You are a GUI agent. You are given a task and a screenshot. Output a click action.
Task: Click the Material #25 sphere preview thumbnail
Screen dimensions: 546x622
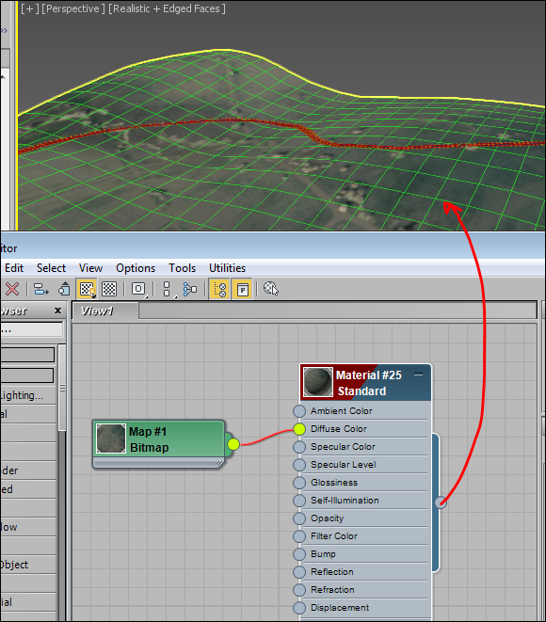pos(318,382)
